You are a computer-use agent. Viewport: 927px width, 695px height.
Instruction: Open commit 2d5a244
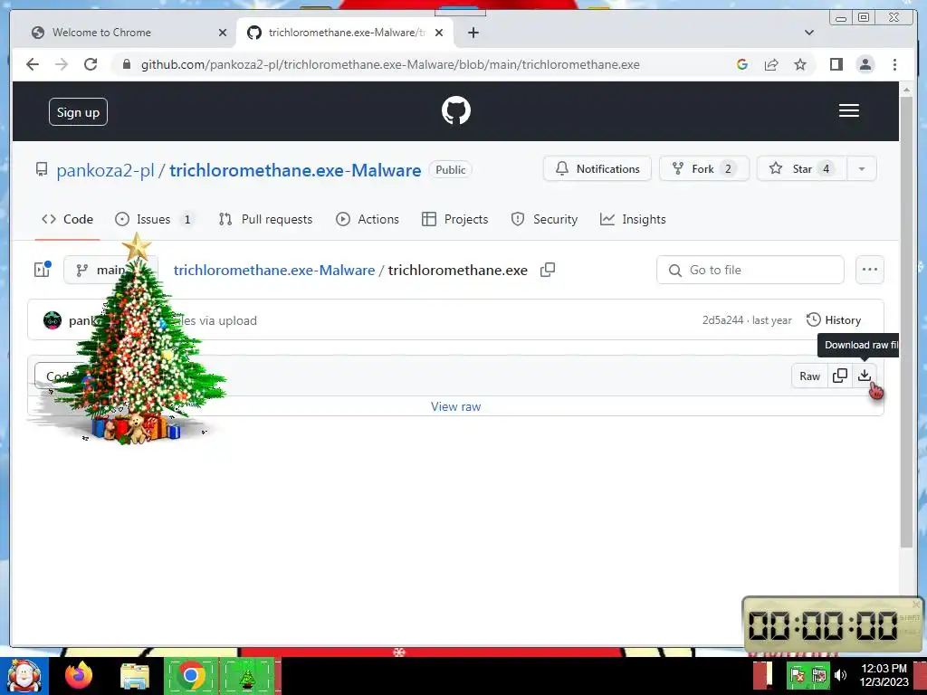tap(722, 320)
